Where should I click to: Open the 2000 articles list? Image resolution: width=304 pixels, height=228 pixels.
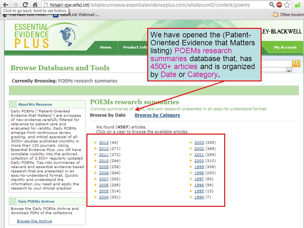199,161
